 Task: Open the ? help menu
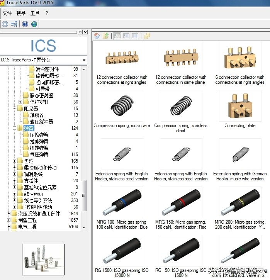click(47, 13)
